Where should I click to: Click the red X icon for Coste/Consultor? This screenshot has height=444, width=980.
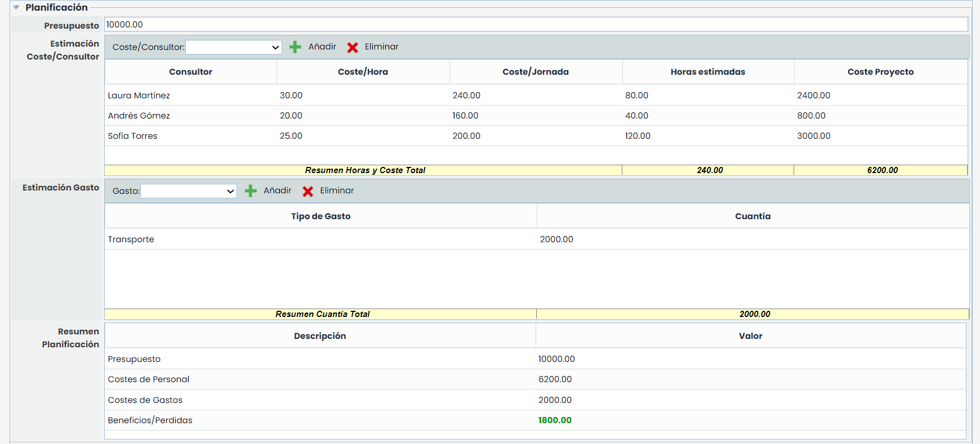coord(353,47)
